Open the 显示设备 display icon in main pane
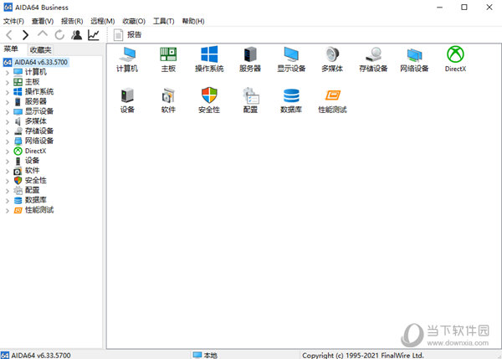Image resolution: width=502 pixels, height=359 pixels. (291, 54)
